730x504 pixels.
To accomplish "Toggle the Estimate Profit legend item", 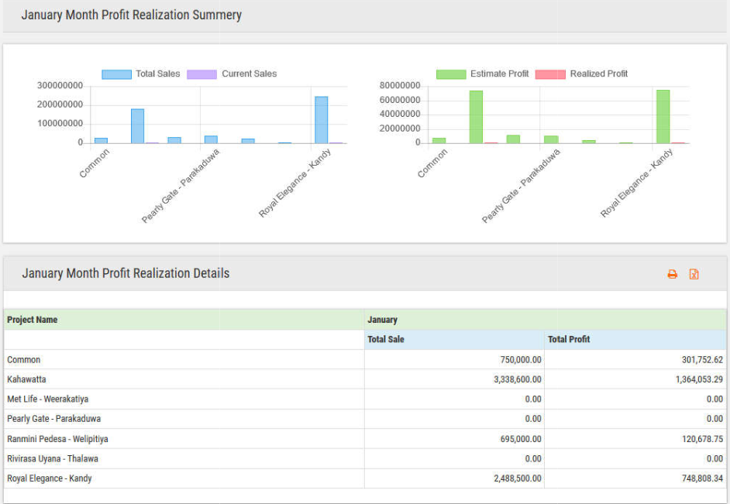I will pyautogui.click(x=482, y=74).
